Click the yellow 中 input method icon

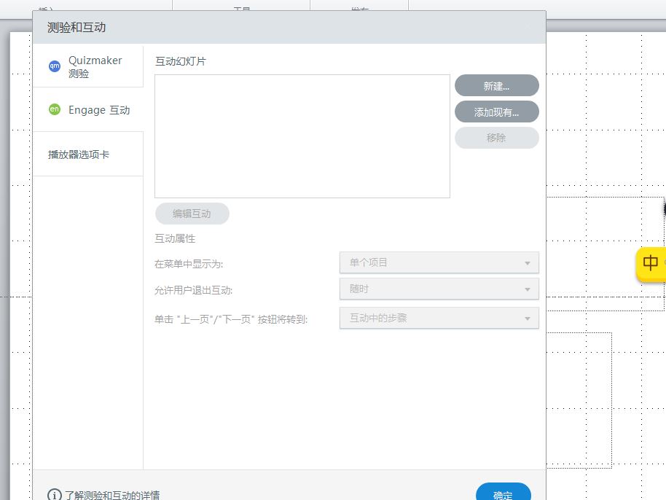651,263
